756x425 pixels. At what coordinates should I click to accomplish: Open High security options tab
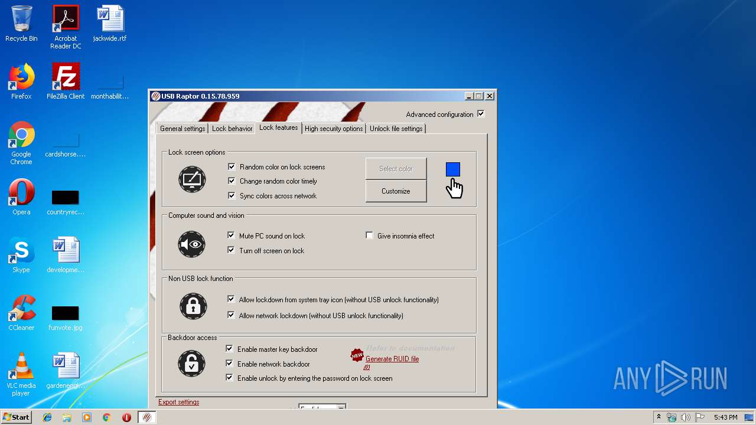point(334,129)
